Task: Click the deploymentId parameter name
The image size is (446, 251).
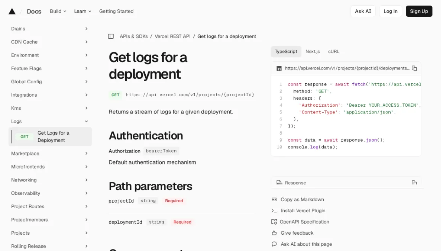Action: [125, 222]
